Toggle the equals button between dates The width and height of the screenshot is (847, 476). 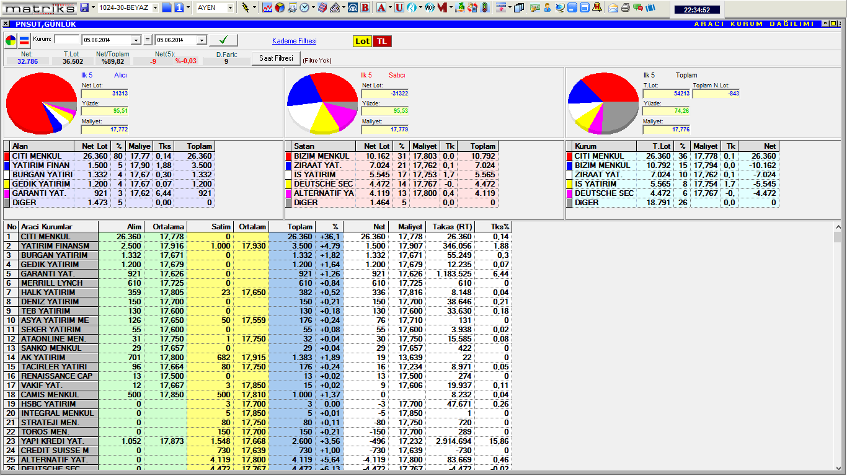click(148, 40)
